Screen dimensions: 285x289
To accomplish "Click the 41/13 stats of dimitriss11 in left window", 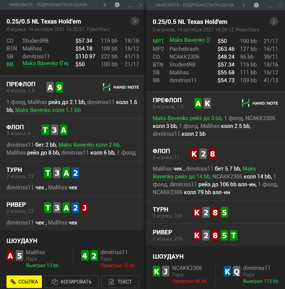I will tap(132, 57).
